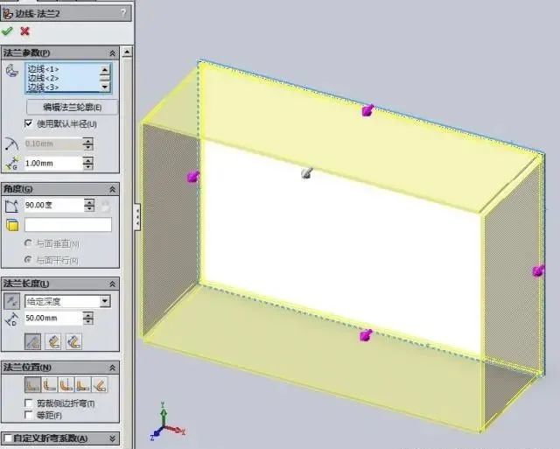Select the outer virtual sharp length option
This screenshot has width=560, height=449.
click(x=33, y=341)
